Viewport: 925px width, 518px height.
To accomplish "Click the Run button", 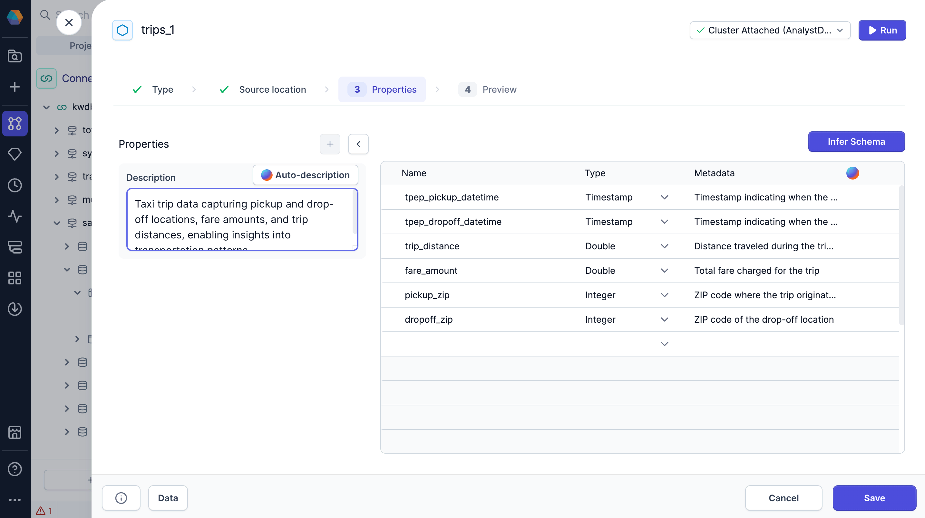I will (882, 30).
